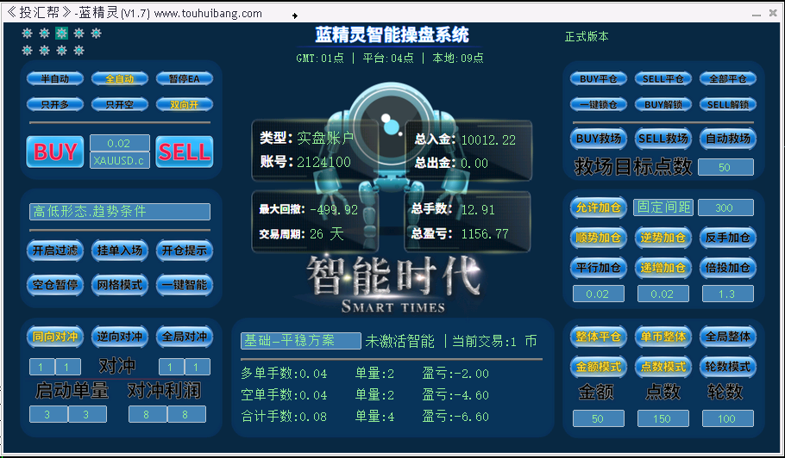Click SELL平仓 button
This screenshot has height=458, width=785.
coord(663,79)
